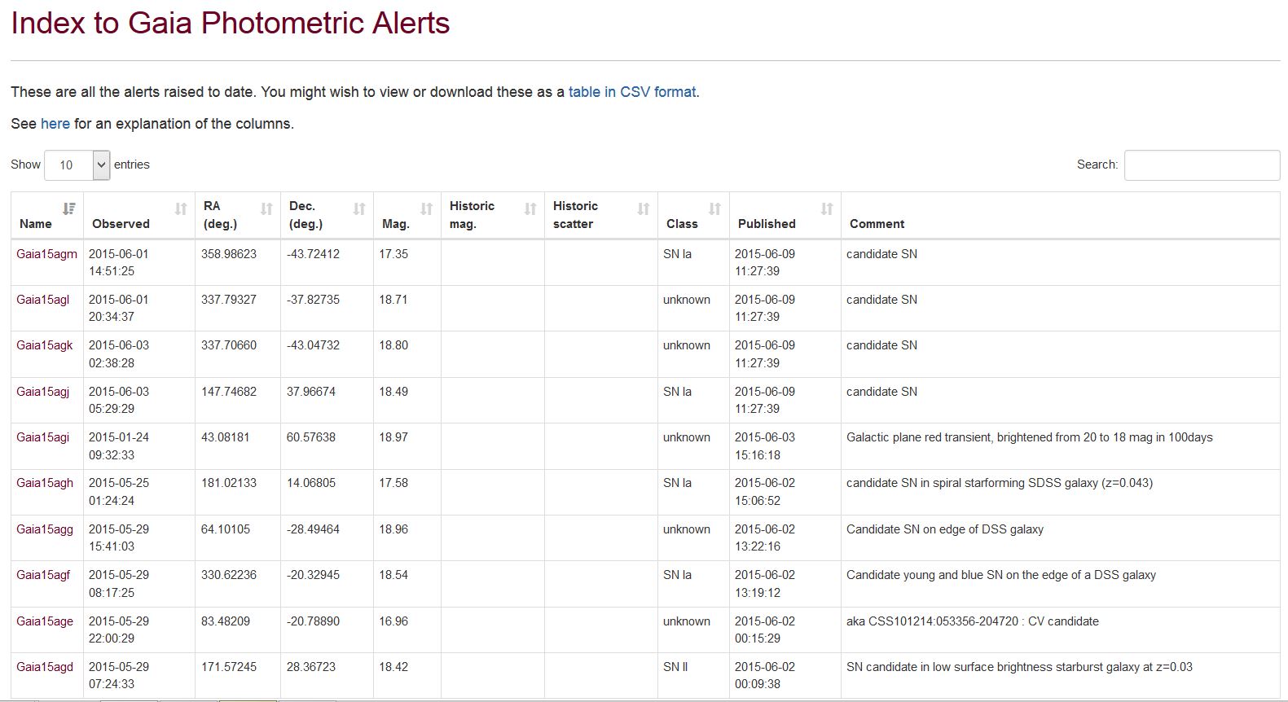This screenshot has height=702, width=1288.
Task: Select comment 'Candidate SN on edge of DSS galaxy'
Action: pos(945,529)
